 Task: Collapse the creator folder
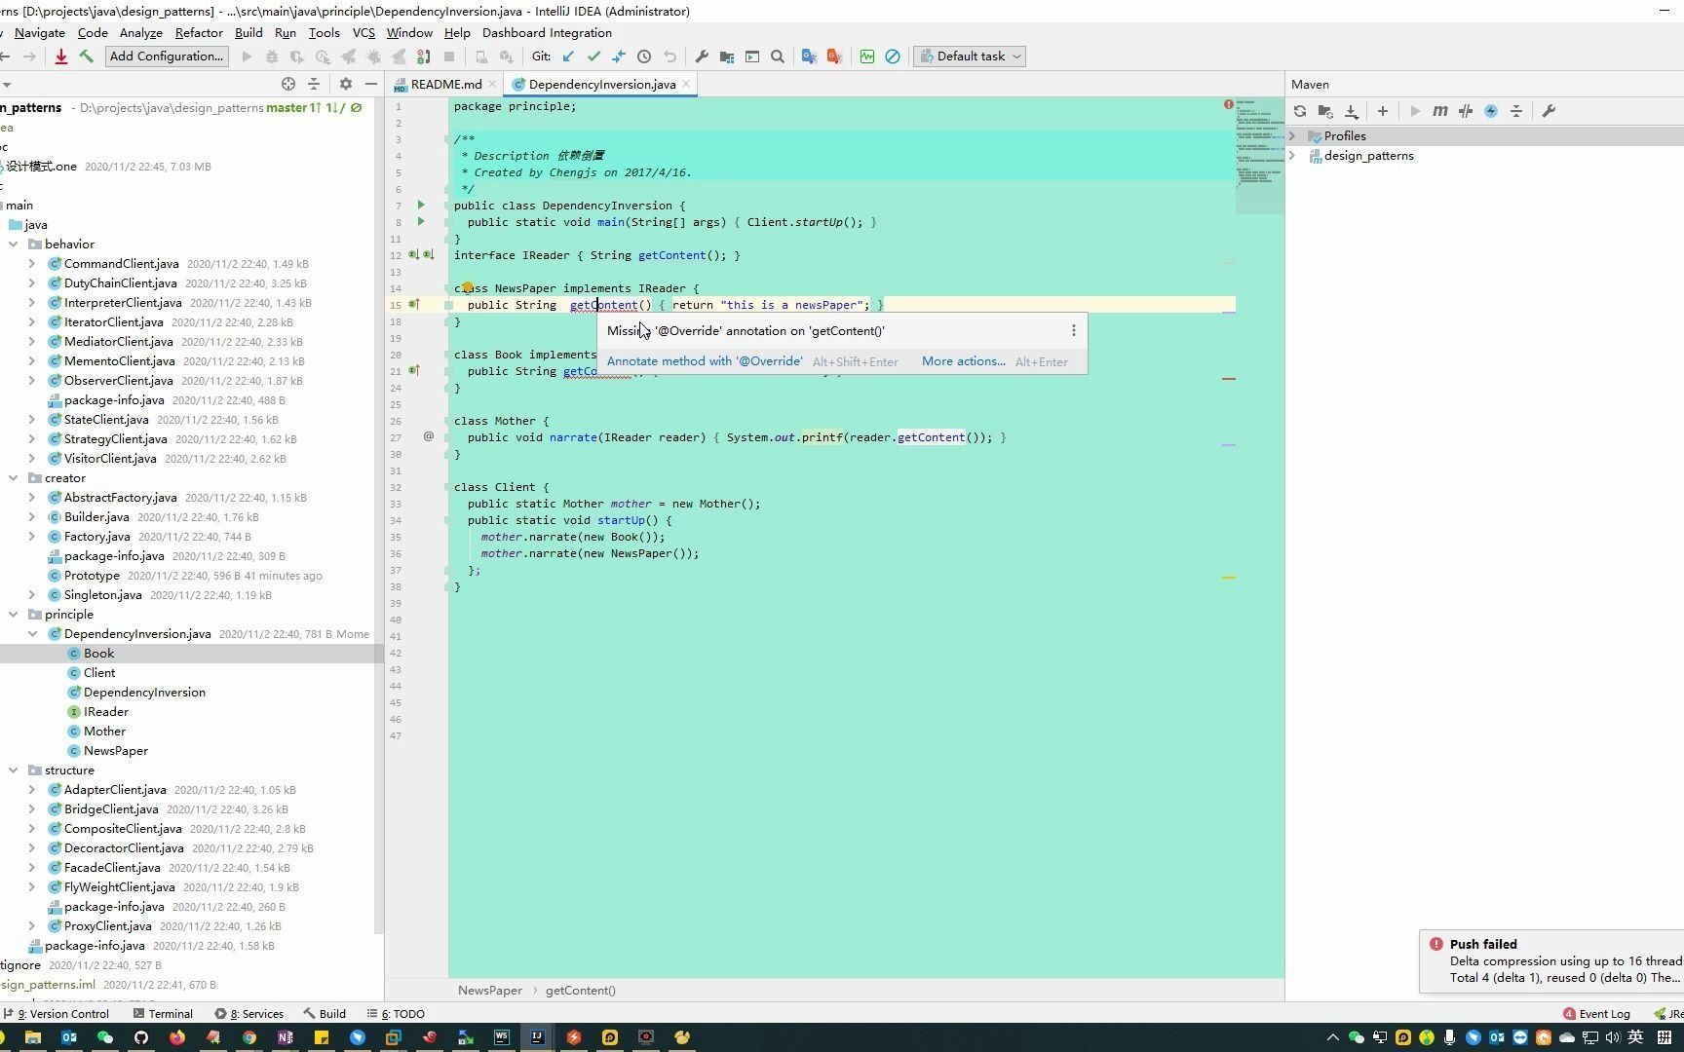(14, 478)
